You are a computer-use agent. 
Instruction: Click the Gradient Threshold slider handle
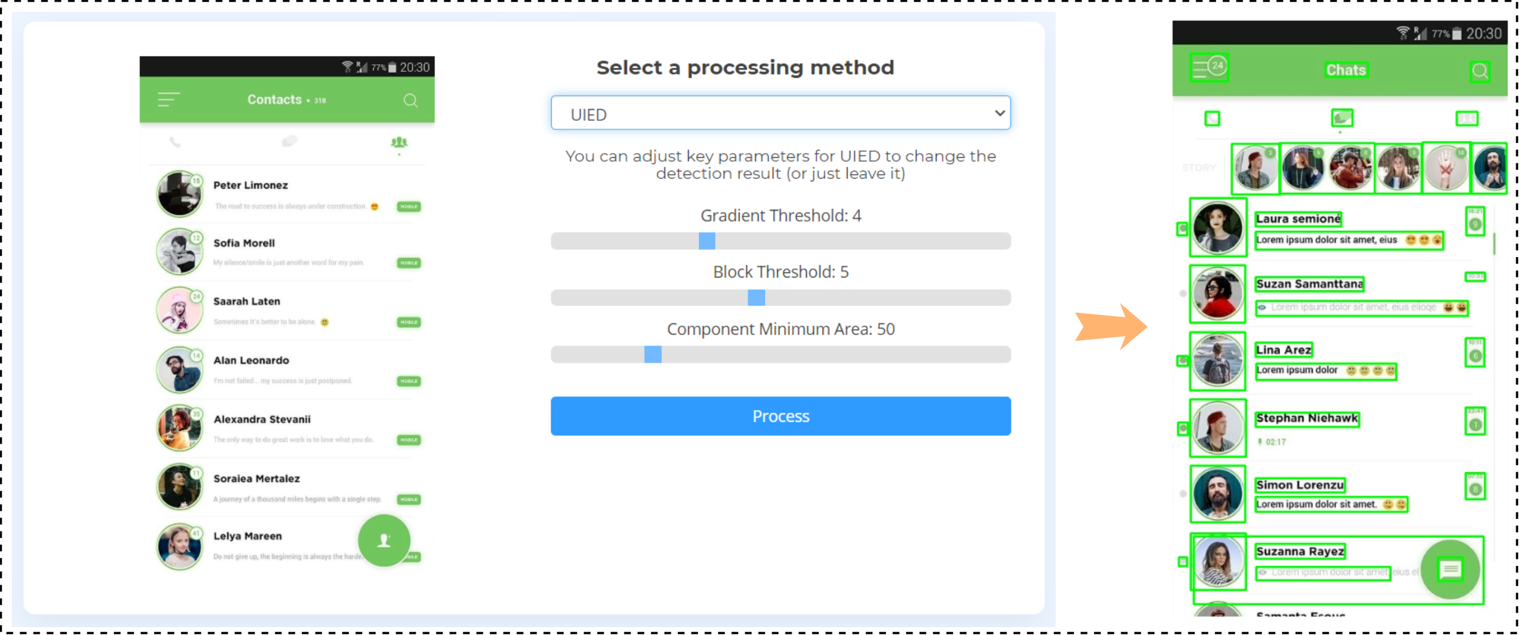click(707, 241)
